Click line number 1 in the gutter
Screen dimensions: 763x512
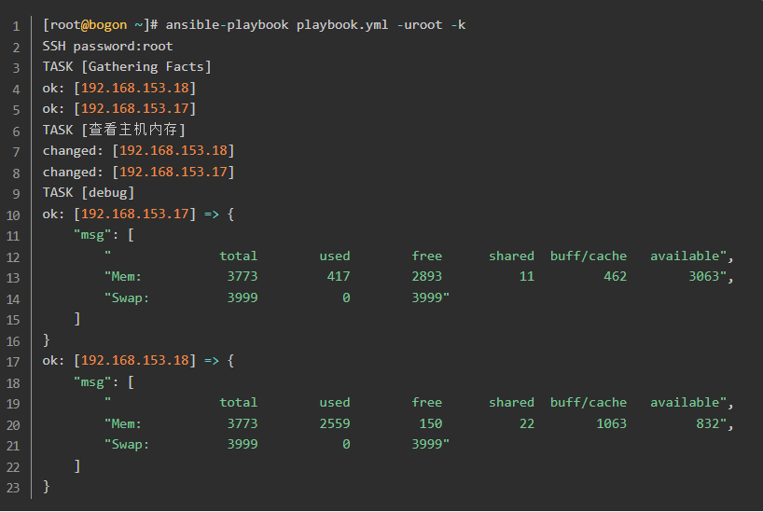tap(16, 24)
